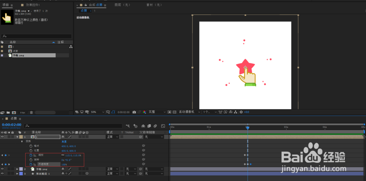366x181 pixels.
Task: Select the 合成 点赞 viewer tab
Action: coord(96,5)
